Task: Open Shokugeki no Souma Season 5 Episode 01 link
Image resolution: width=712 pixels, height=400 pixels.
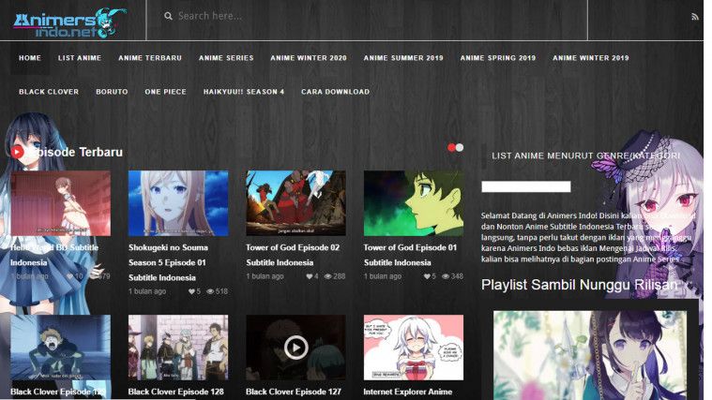Action: [168, 262]
